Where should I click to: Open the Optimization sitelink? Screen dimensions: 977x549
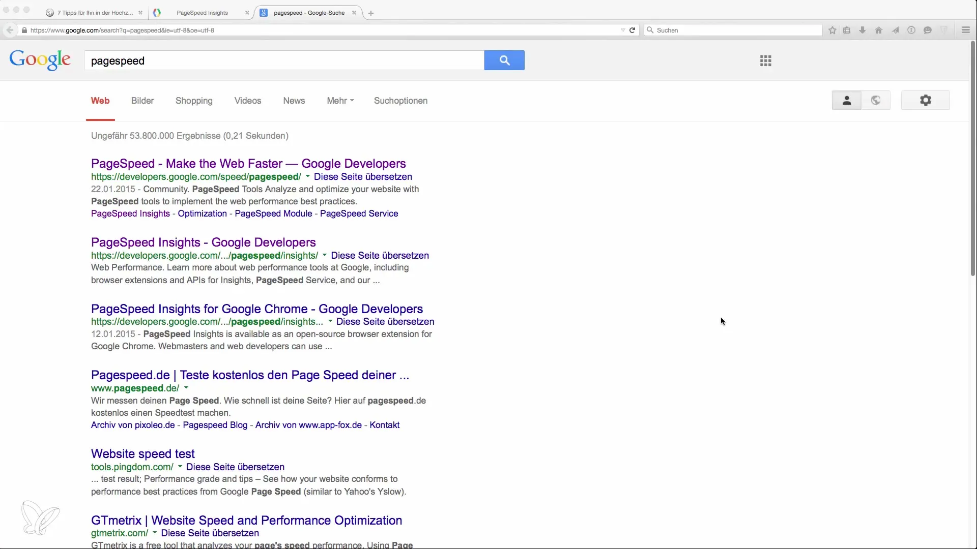pos(202,213)
